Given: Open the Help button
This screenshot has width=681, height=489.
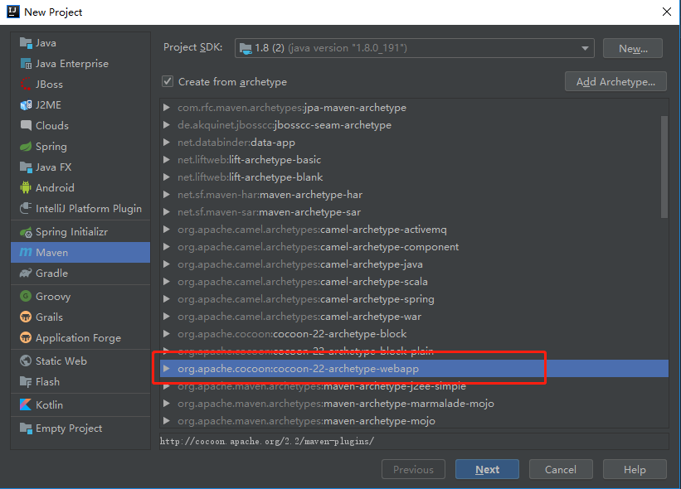Looking at the screenshot, I should (x=635, y=469).
